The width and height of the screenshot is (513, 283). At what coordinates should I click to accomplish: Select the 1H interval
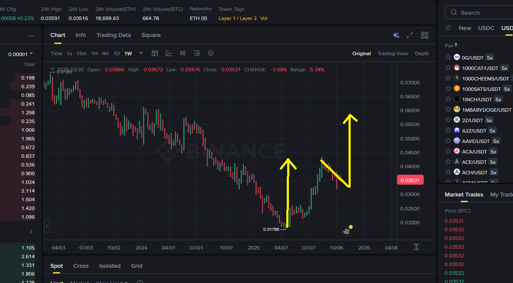point(94,53)
